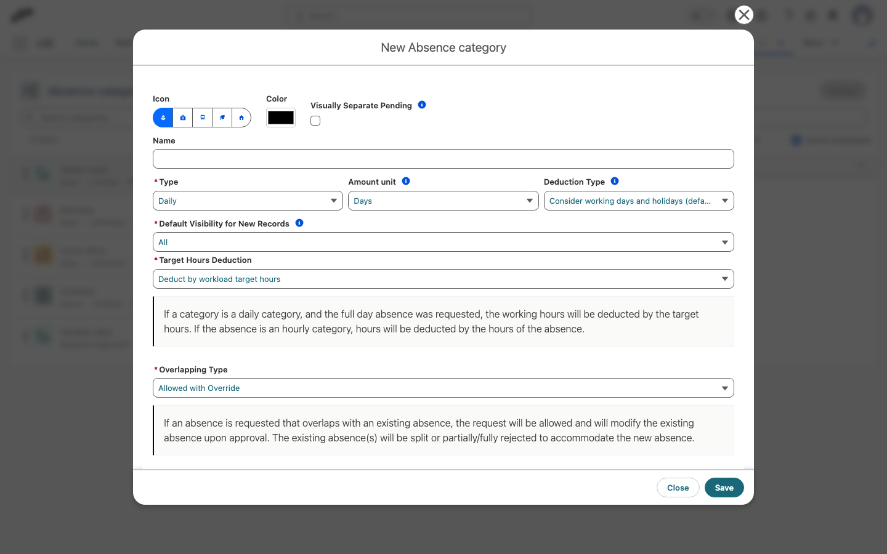Viewport: 887px width, 554px height.
Task: Click the Overlapping Type label
Action: tap(193, 369)
